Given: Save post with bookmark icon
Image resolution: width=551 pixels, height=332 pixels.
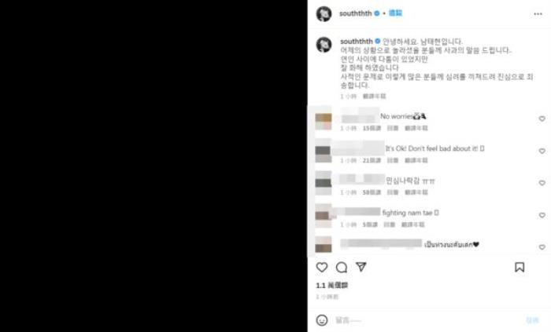Looking at the screenshot, I should pyautogui.click(x=520, y=267).
